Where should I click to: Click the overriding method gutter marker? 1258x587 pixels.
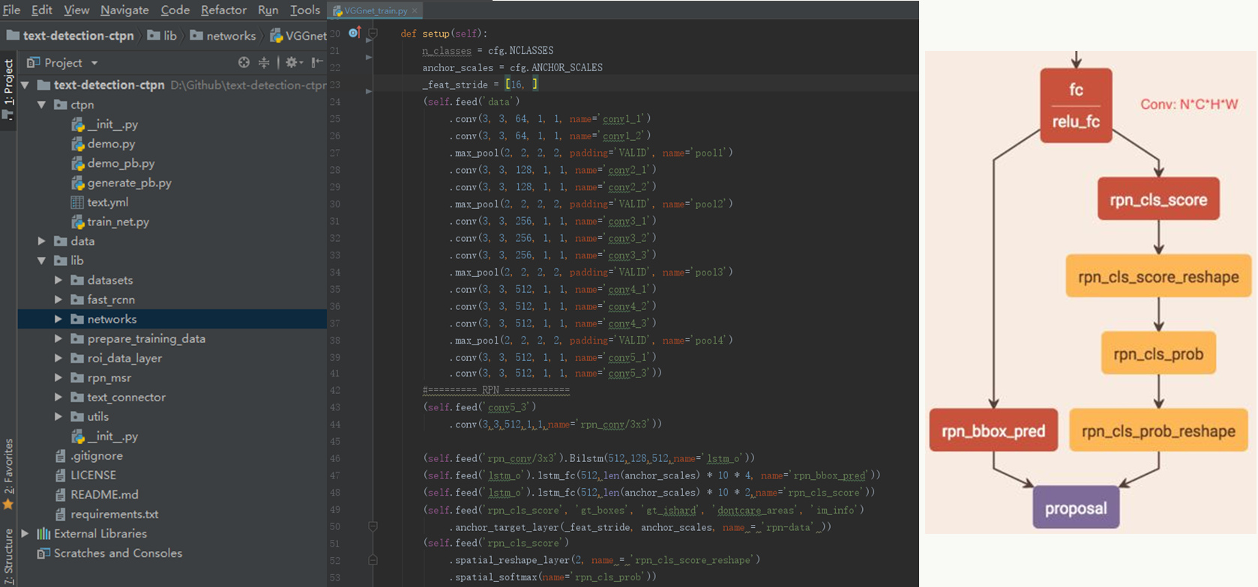coord(355,32)
